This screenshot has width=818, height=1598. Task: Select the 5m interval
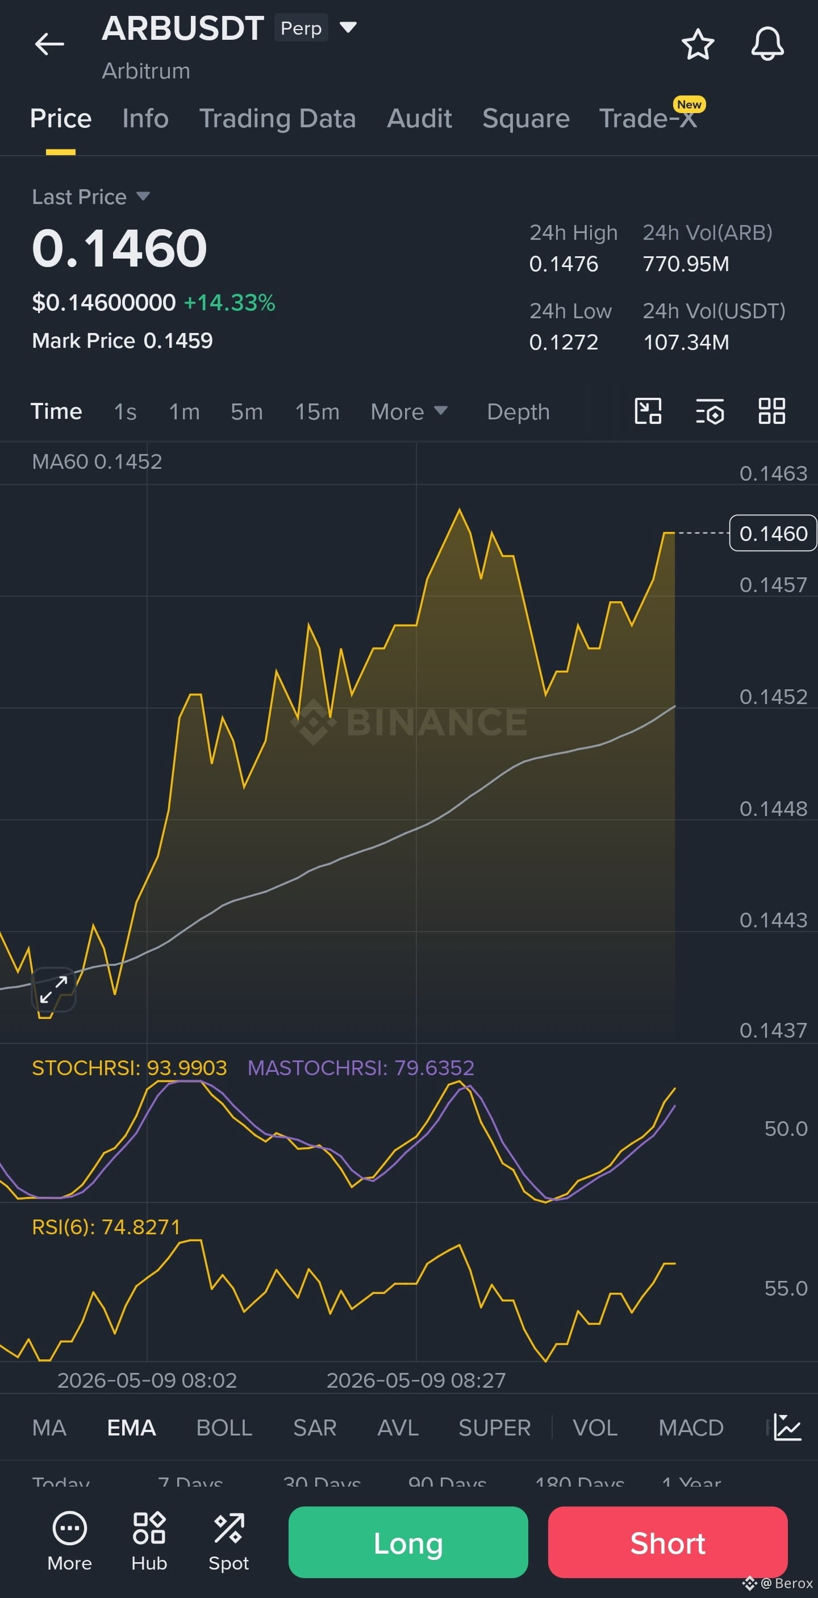click(x=247, y=411)
